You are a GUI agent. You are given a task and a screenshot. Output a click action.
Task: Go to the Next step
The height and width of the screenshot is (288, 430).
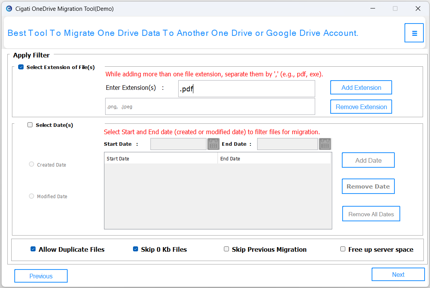(x=398, y=275)
